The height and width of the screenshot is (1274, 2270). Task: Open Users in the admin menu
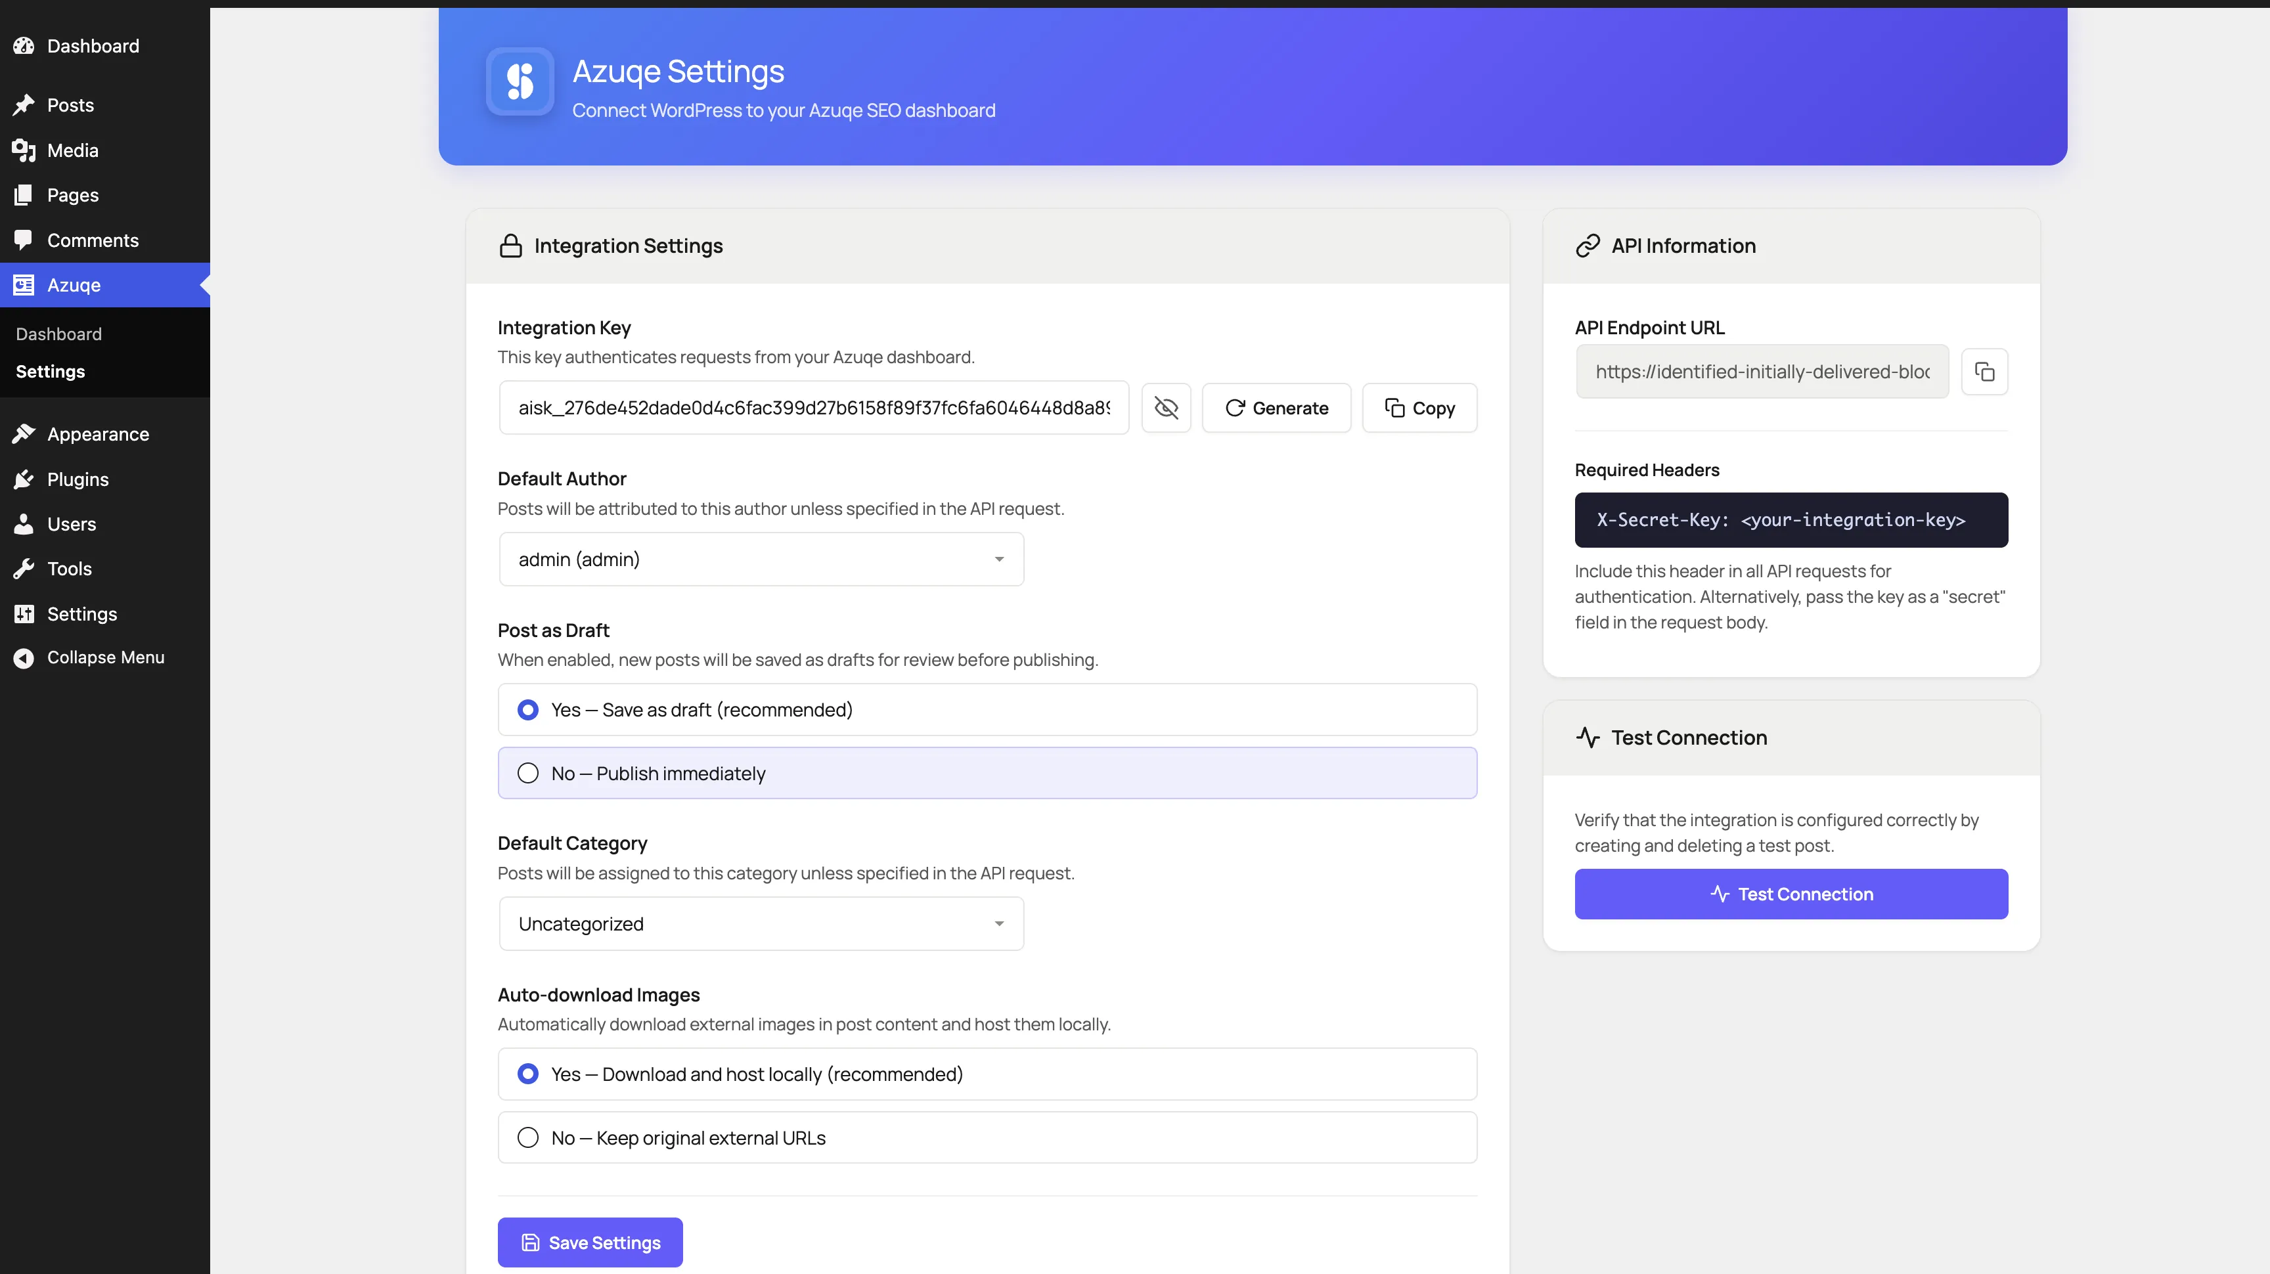[105, 523]
